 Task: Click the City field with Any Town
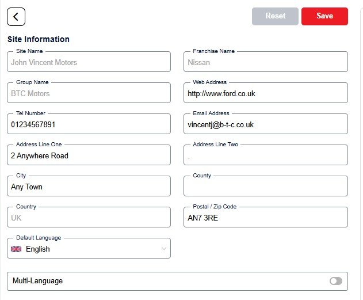click(x=89, y=186)
